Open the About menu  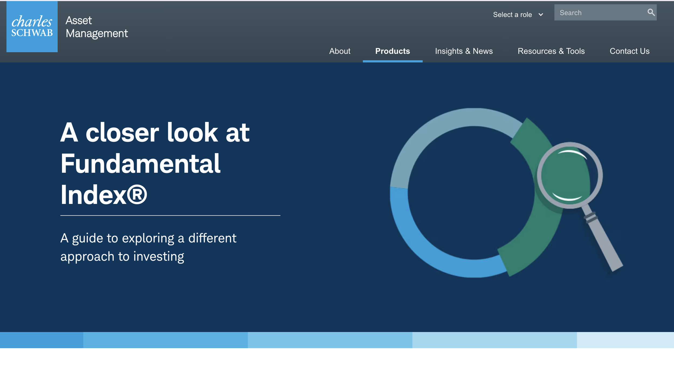(x=340, y=51)
